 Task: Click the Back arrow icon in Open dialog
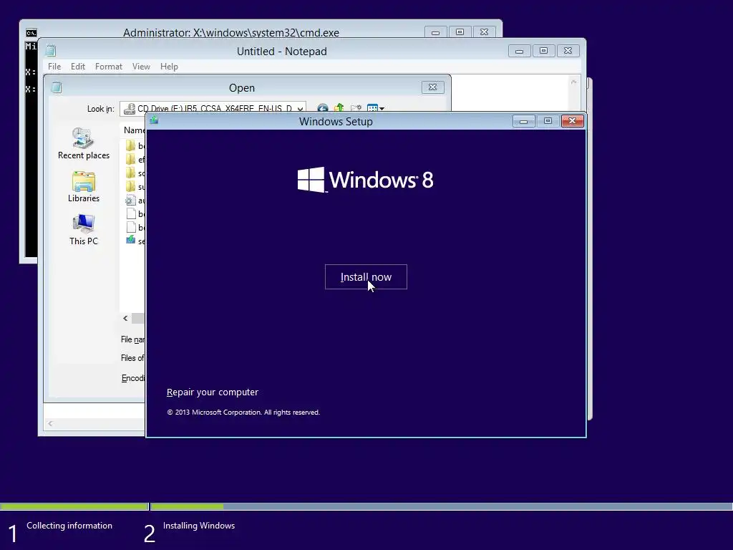(322, 109)
